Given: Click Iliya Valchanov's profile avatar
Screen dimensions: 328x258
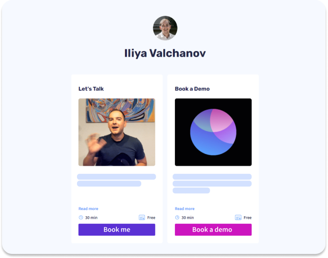Looking at the screenshot, I should pyautogui.click(x=165, y=28).
